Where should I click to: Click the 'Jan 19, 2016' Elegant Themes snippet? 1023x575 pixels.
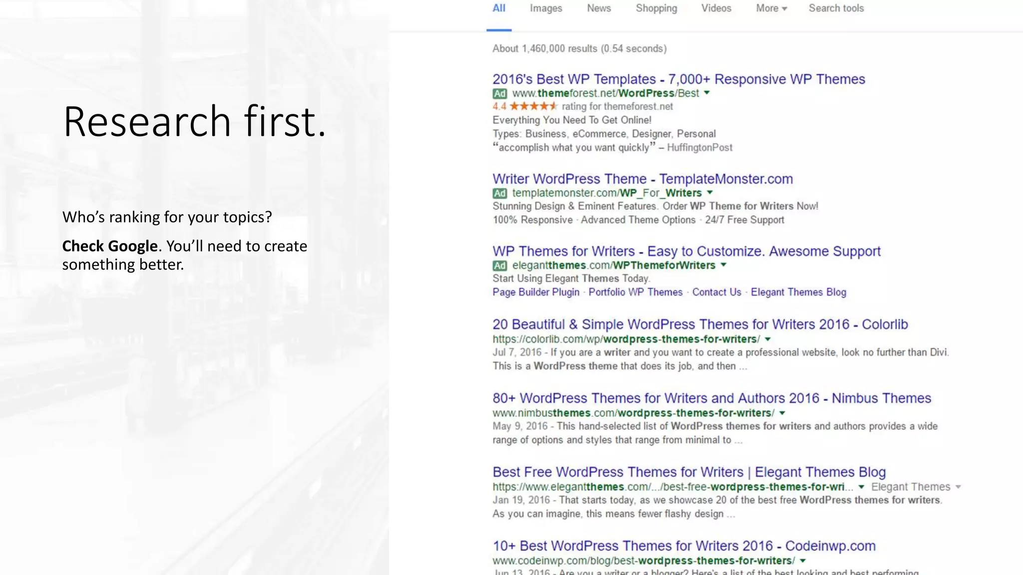coord(717,507)
